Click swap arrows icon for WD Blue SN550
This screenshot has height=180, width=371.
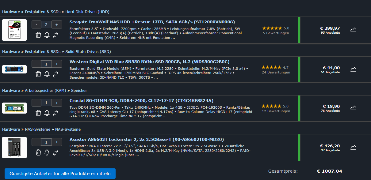coord(55,74)
